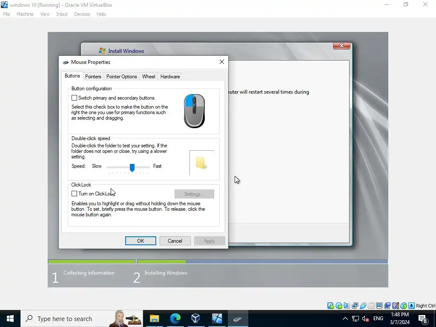This screenshot has height=327, width=436.
Task: Click the VirtualBox shared folders indicator icon
Action: 371,306
